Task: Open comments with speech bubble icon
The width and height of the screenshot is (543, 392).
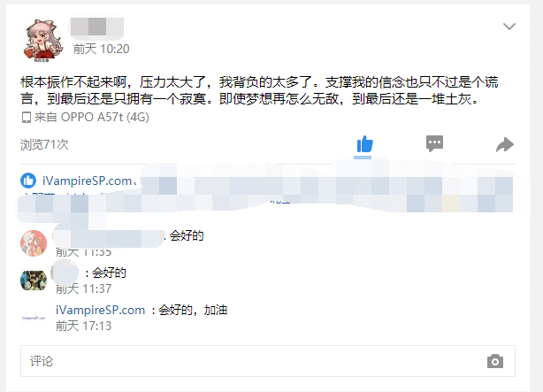Action: [434, 143]
